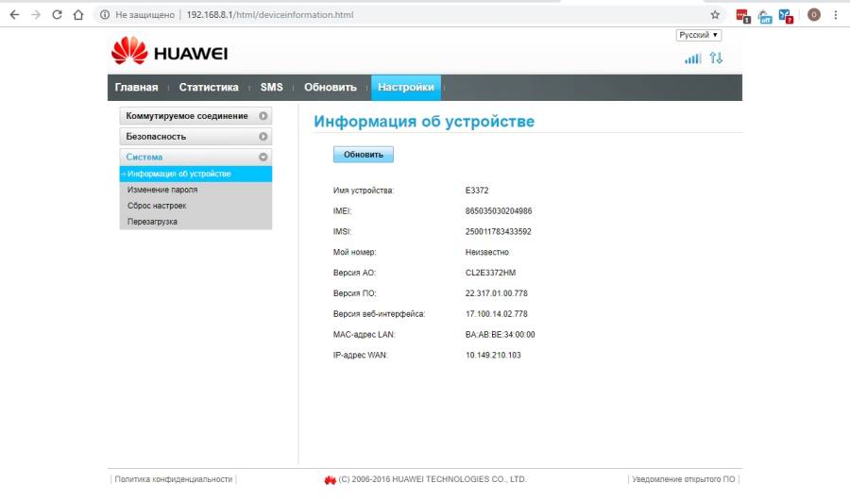Switch to the Статистика tab

209,88
